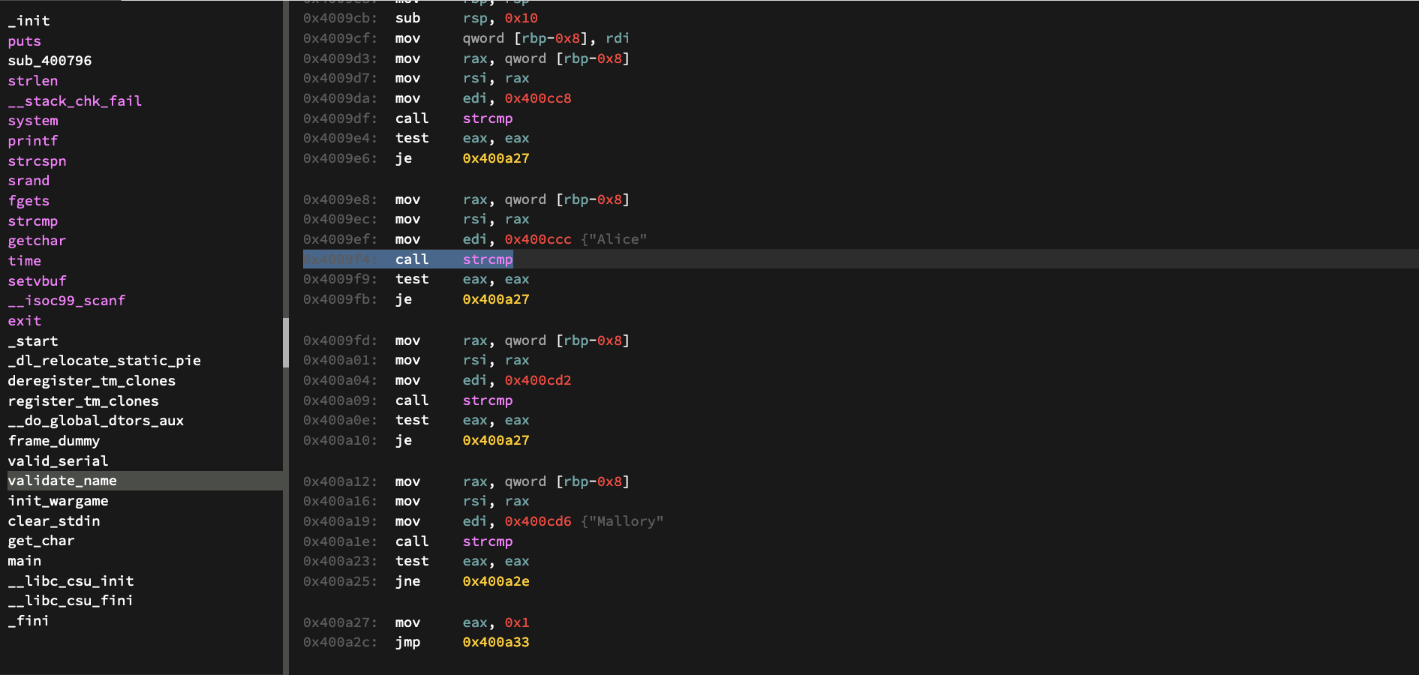Click strcmp call at address 0x4009df

pyautogui.click(x=488, y=118)
